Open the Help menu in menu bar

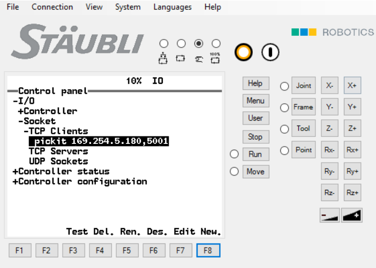point(213,7)
